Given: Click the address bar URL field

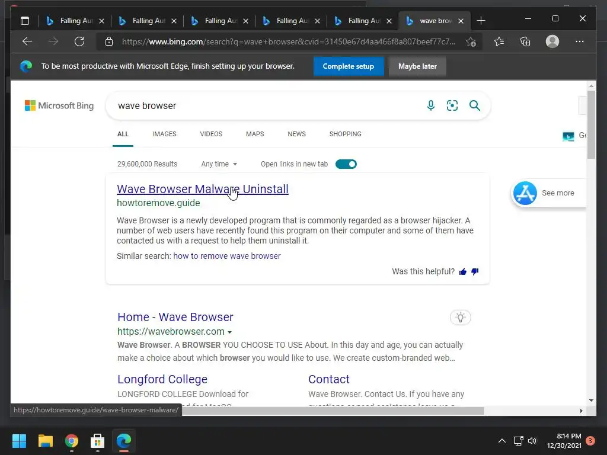Looking at the screenshot, I should 289,41.
